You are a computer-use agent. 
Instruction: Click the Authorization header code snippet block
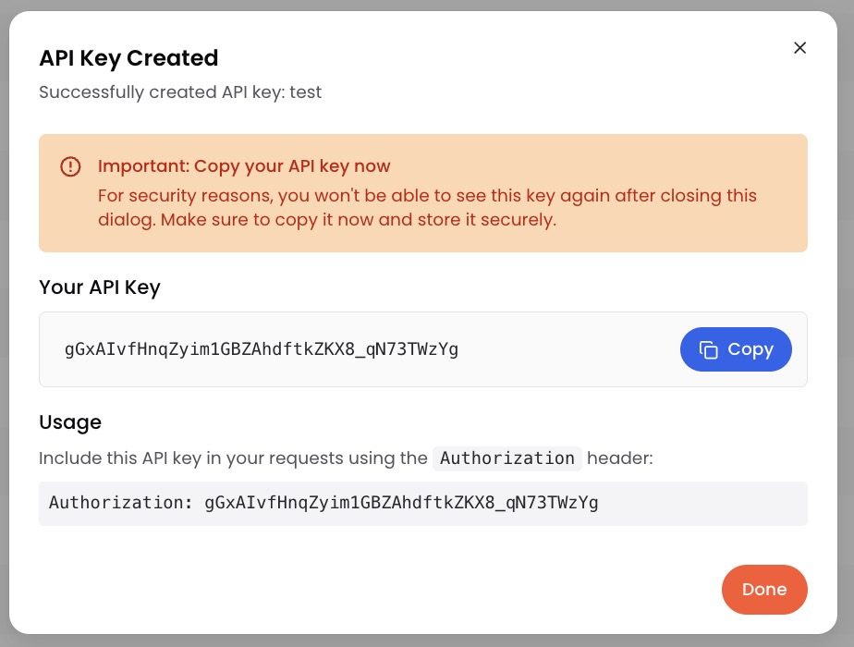tap(423, 503)
